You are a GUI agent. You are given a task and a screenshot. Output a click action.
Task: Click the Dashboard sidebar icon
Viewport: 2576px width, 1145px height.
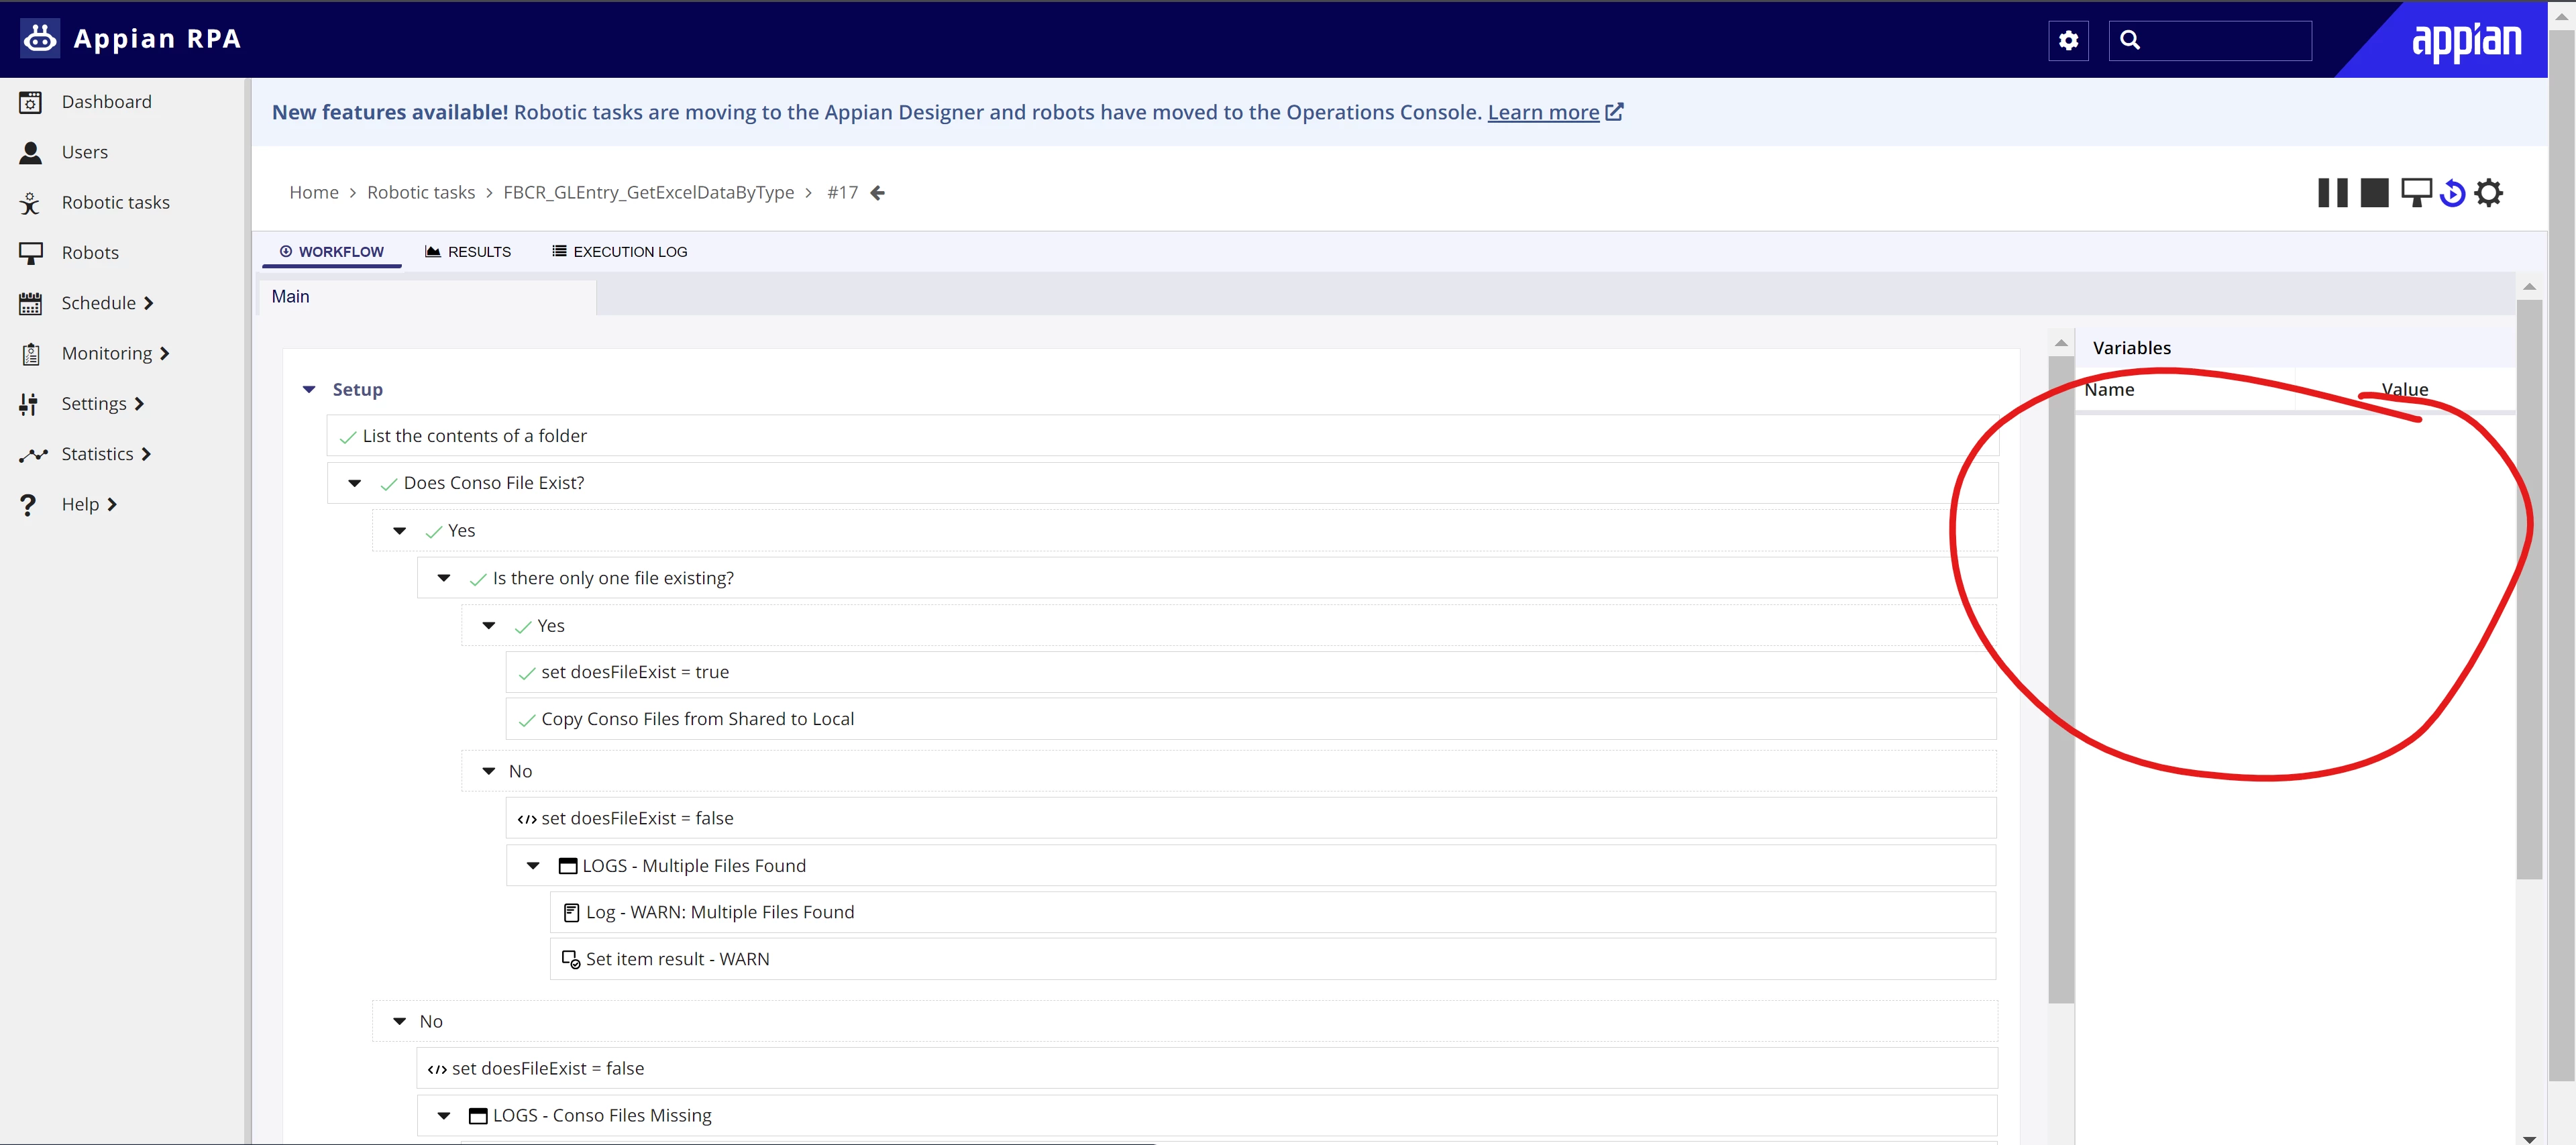tap(31, 102)
